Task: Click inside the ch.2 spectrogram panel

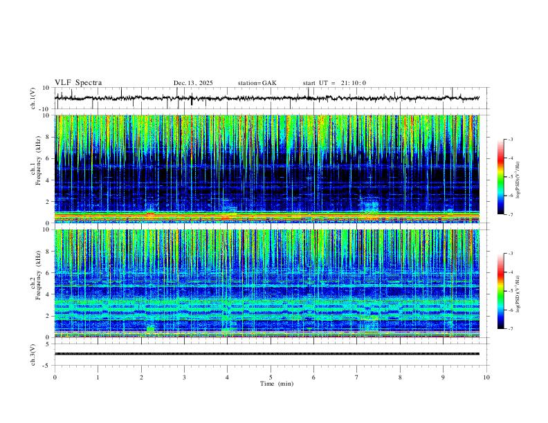Action: click(267, 283)
